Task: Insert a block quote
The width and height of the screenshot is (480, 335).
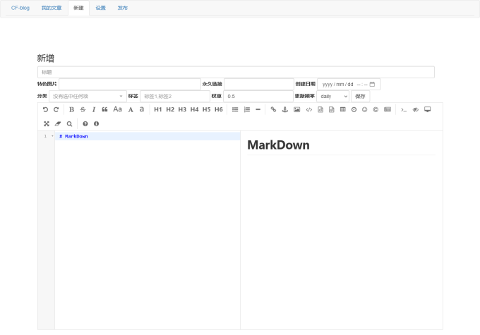Action: tap(104, 109)
